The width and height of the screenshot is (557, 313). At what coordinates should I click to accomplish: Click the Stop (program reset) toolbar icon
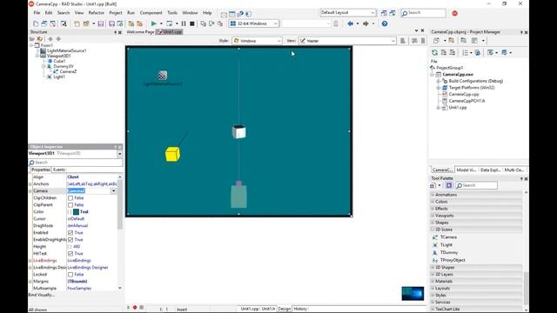click(192, 23)
